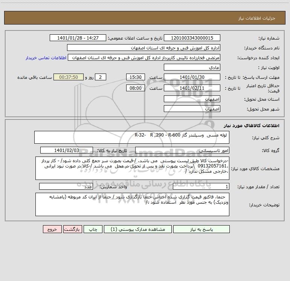Click the 'پاسخ به نیاز' button
The height and width of the screenshot is (281, 290).
201,229
